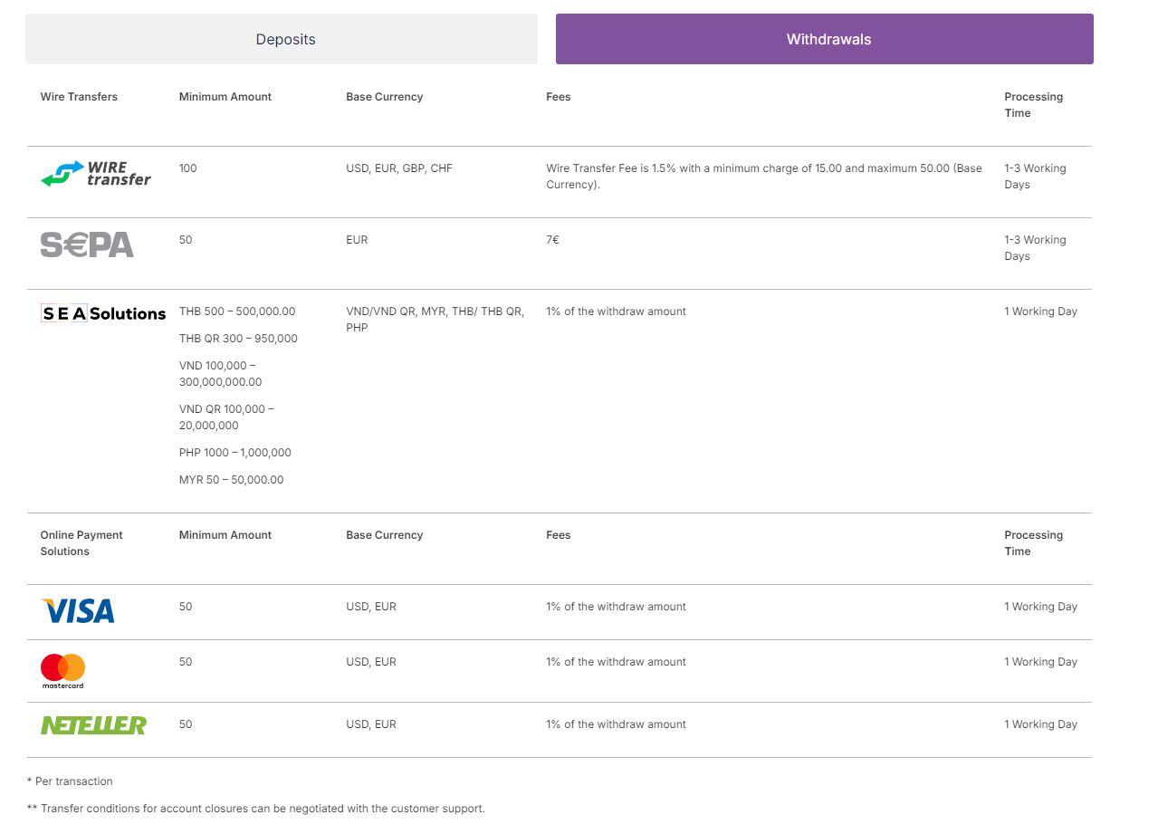Click the Fees column header

point(558,97)
